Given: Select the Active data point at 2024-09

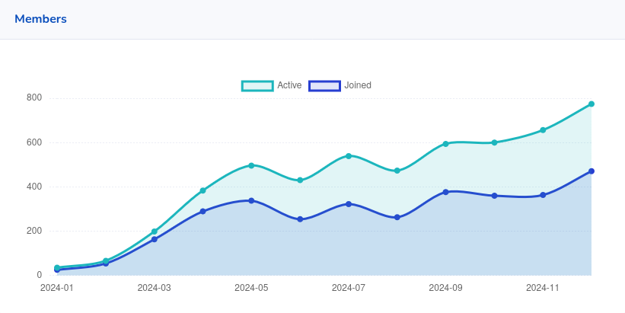Looking at the screenshot, I should (446, 144).
